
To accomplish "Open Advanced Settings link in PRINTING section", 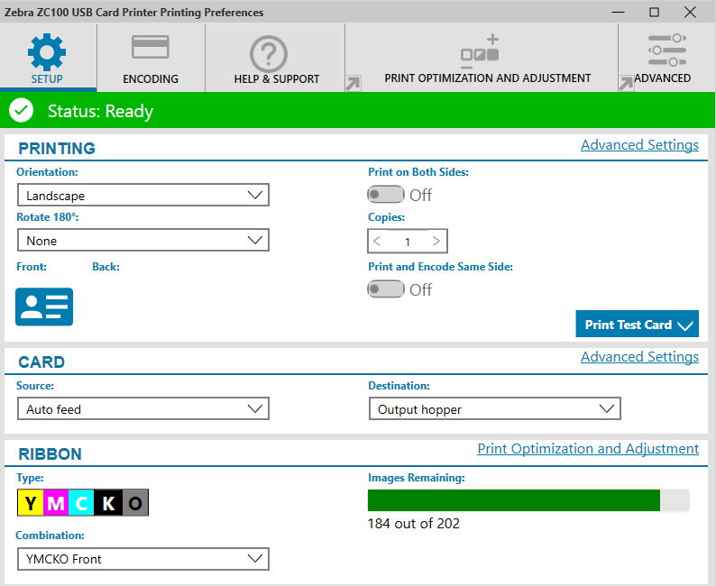I will (639, 144).
